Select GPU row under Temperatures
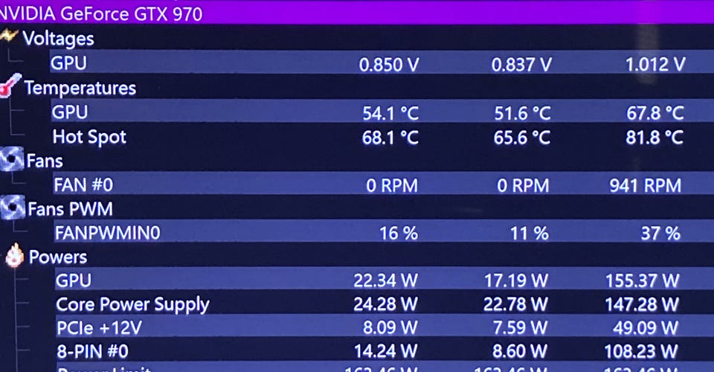 click(x=382, y=112)
